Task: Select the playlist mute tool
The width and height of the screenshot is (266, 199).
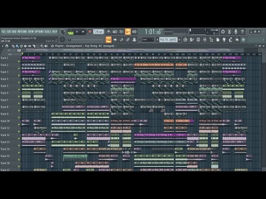Action: [25, 46]
